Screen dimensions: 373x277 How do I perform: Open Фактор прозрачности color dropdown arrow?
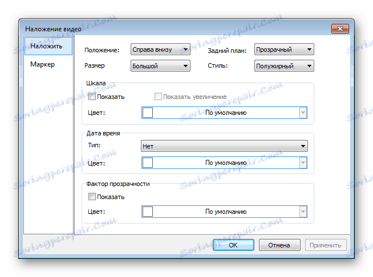coord(303,212)
